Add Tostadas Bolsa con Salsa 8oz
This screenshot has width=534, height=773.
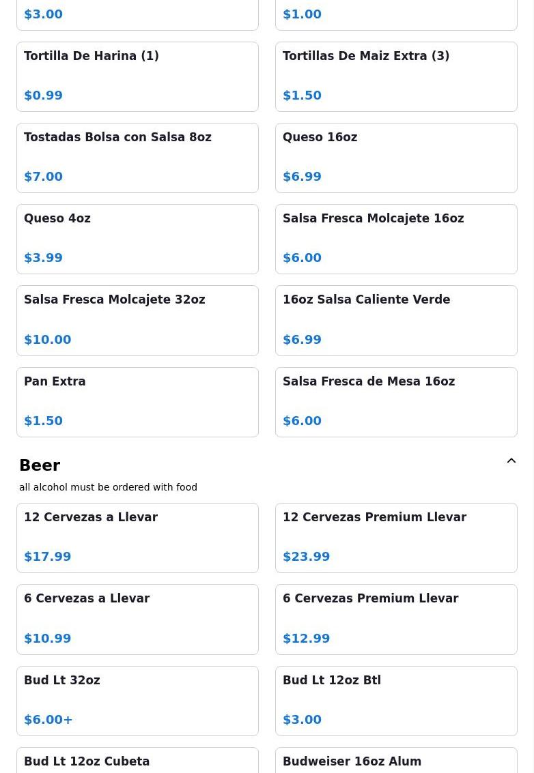(137, 158)
